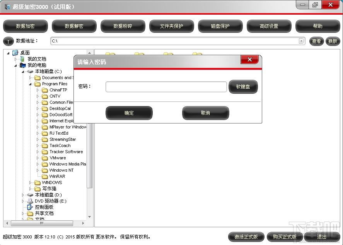Viewport: 343px width, 245px height.
Task: Click local disk (D:) drive icon
Action: [30, 195]
